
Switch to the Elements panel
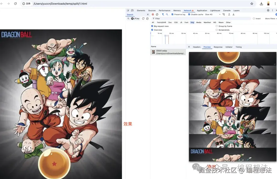click(141, 11)
